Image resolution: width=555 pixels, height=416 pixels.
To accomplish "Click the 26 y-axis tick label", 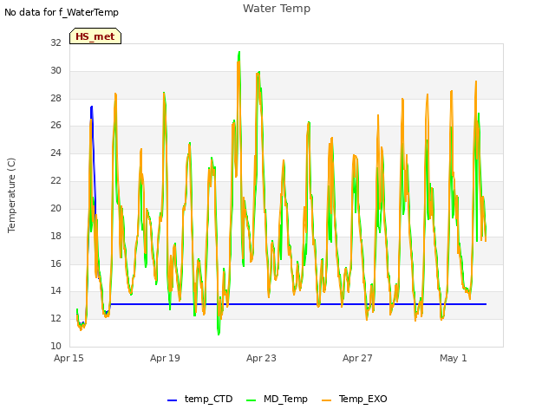I will 55,125.
